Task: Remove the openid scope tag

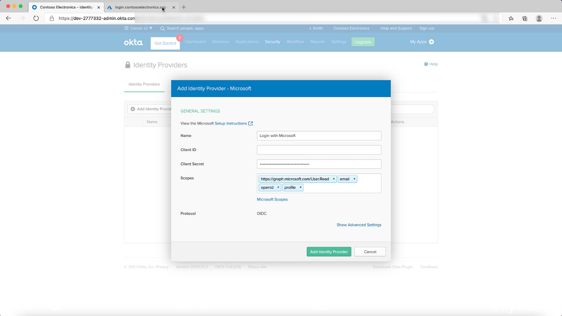Action: click(278, 187)
